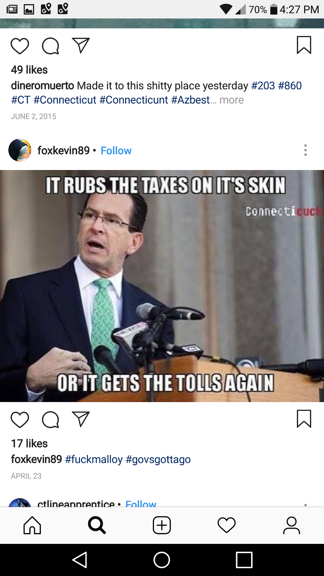This screenshot has width=324, height=576.
Task: Go to Home tab
Action: click(32, 525)
